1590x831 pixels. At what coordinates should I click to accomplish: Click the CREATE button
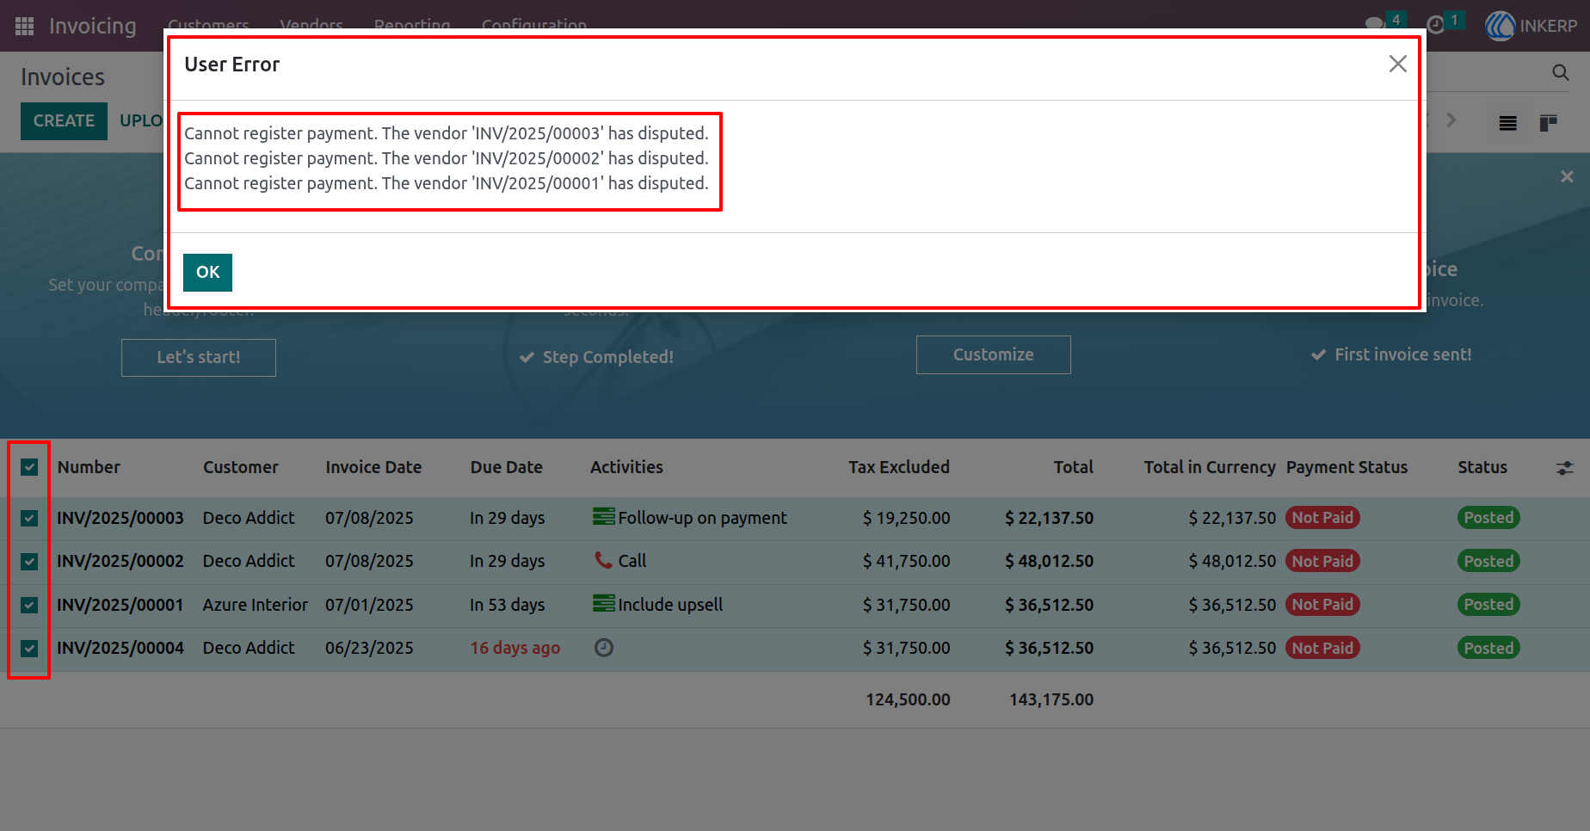click(x=64, y=121)
